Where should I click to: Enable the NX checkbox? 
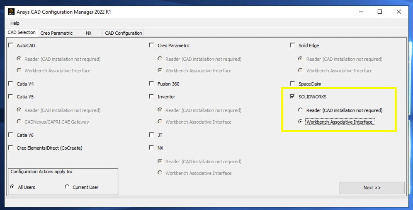pos(151,148)
